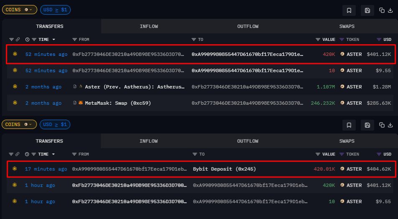The height and width of the screenshot is (219, 398).
Task: Click the TIME sort arrow in upper table
Action: pos(54,40)
